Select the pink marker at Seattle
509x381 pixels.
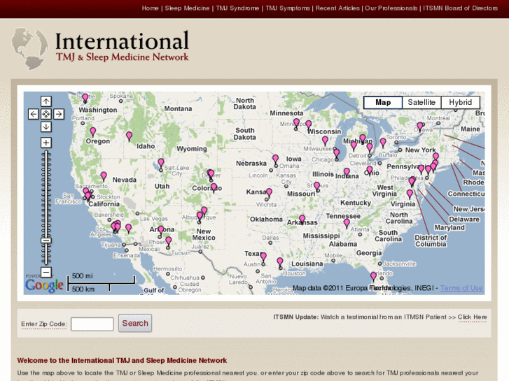click(x=85, y=98)
